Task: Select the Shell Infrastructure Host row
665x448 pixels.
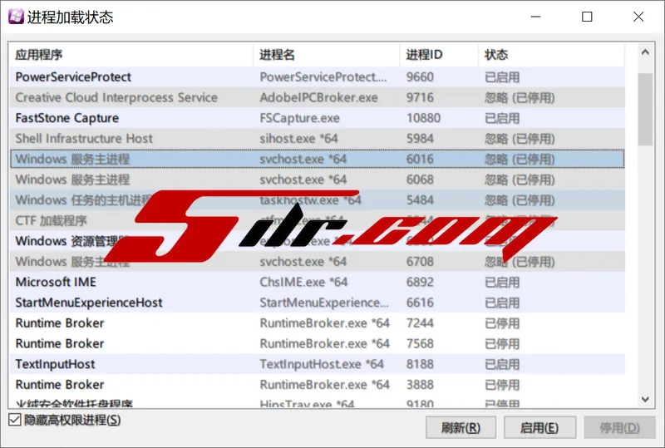Action: point(317,138)
